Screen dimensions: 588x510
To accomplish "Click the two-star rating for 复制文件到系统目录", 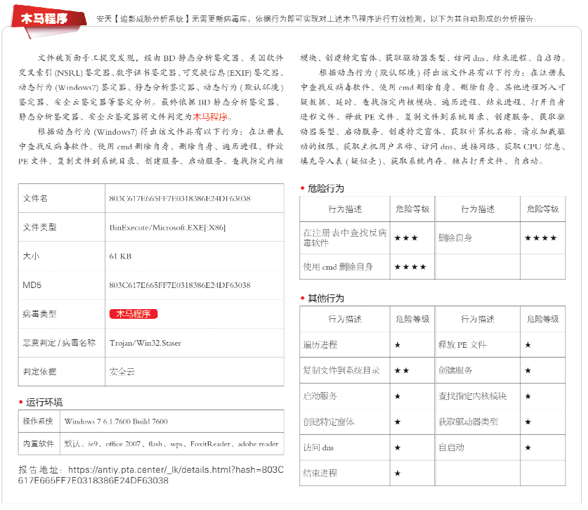I will click(402, 370).
